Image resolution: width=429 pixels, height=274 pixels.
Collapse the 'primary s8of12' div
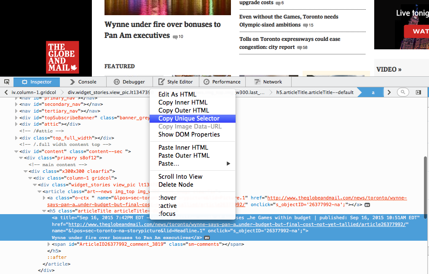click(x=21, y=158)
